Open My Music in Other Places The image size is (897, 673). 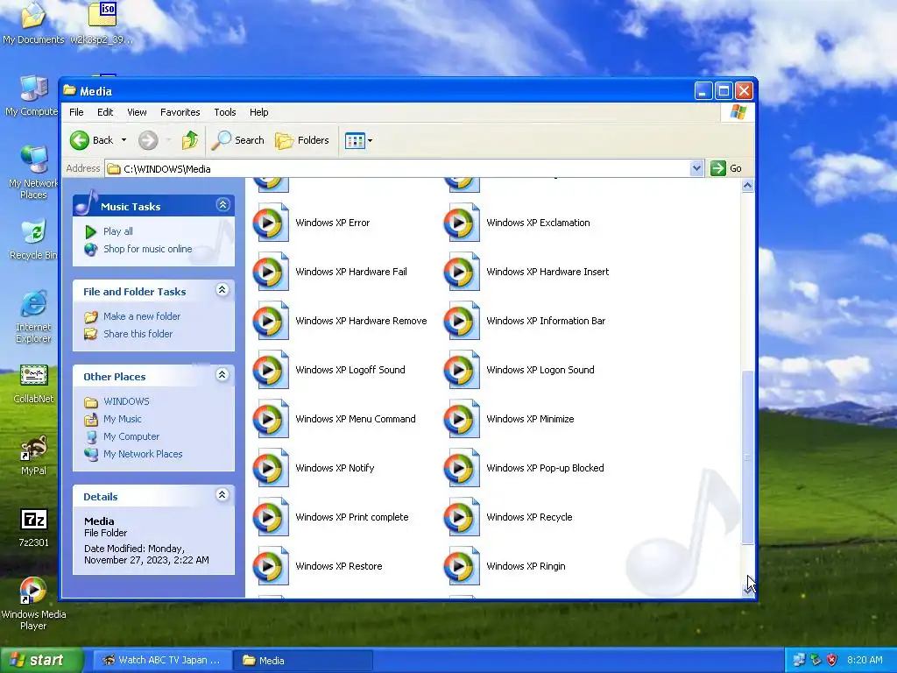click(123, 419)
